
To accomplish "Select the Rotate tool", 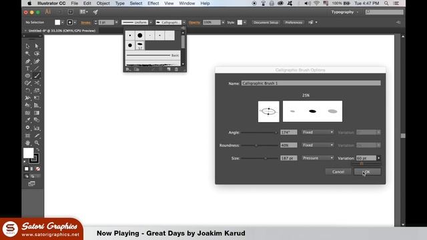I will click(27, 91).
